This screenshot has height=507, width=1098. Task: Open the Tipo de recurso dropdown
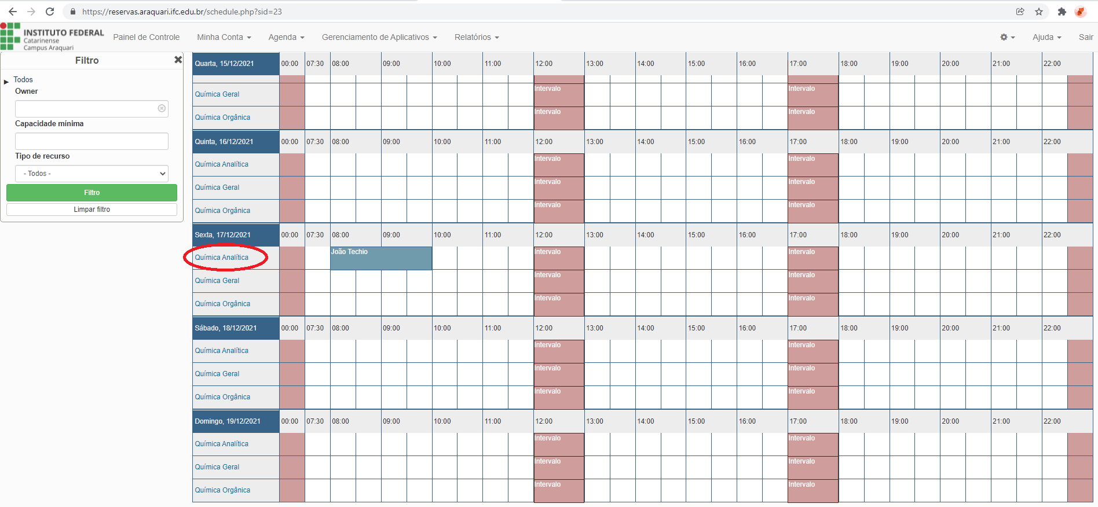coord(91,174)
